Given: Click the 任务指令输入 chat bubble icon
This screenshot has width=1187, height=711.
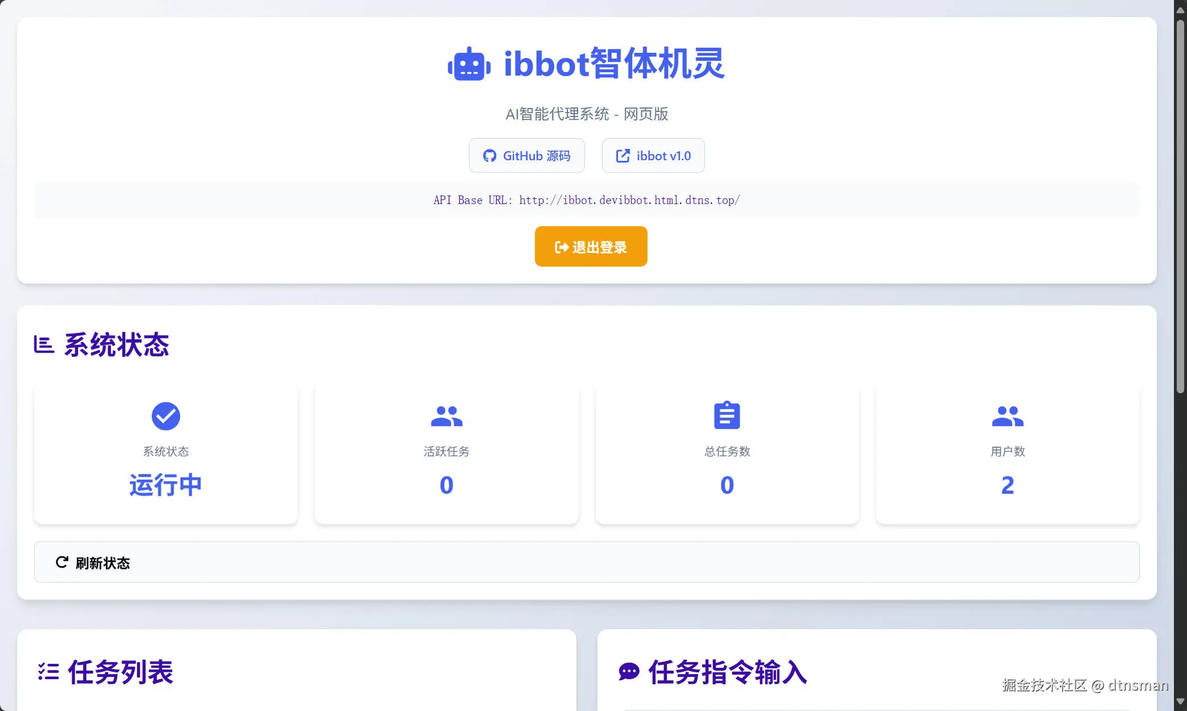Looking at the screenshot, I should pos(629,671).
